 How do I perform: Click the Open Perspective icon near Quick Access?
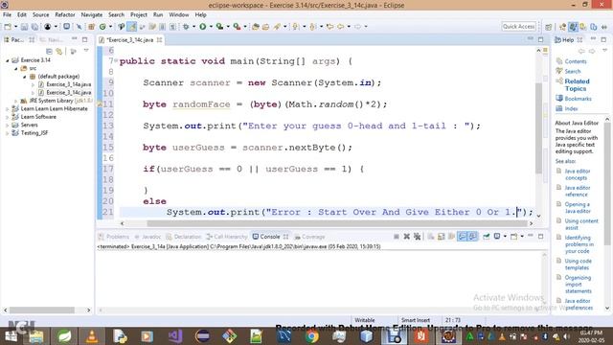point(549,27)
